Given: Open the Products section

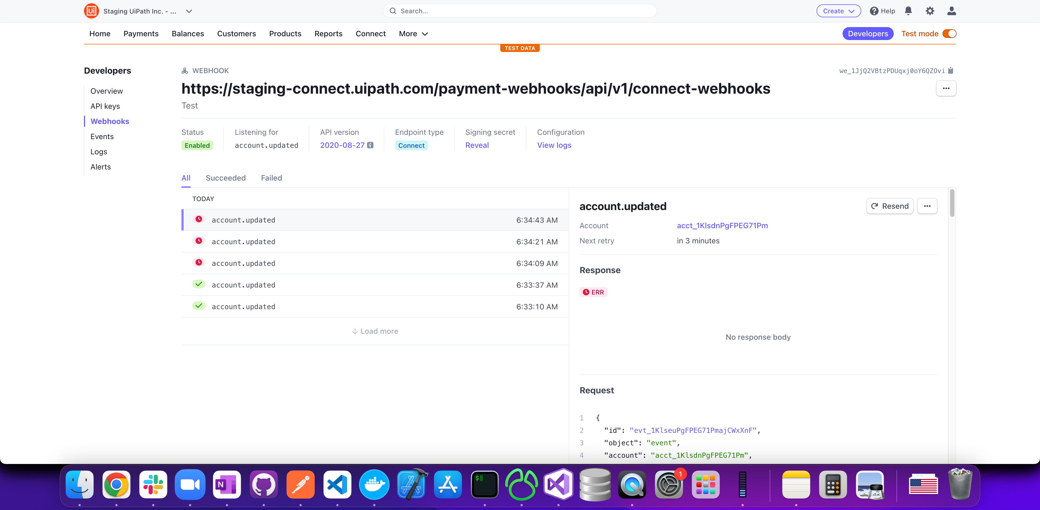Looking at the screenshot, I should coord(285,34).
